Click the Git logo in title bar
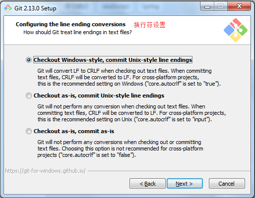 (8, 8)
